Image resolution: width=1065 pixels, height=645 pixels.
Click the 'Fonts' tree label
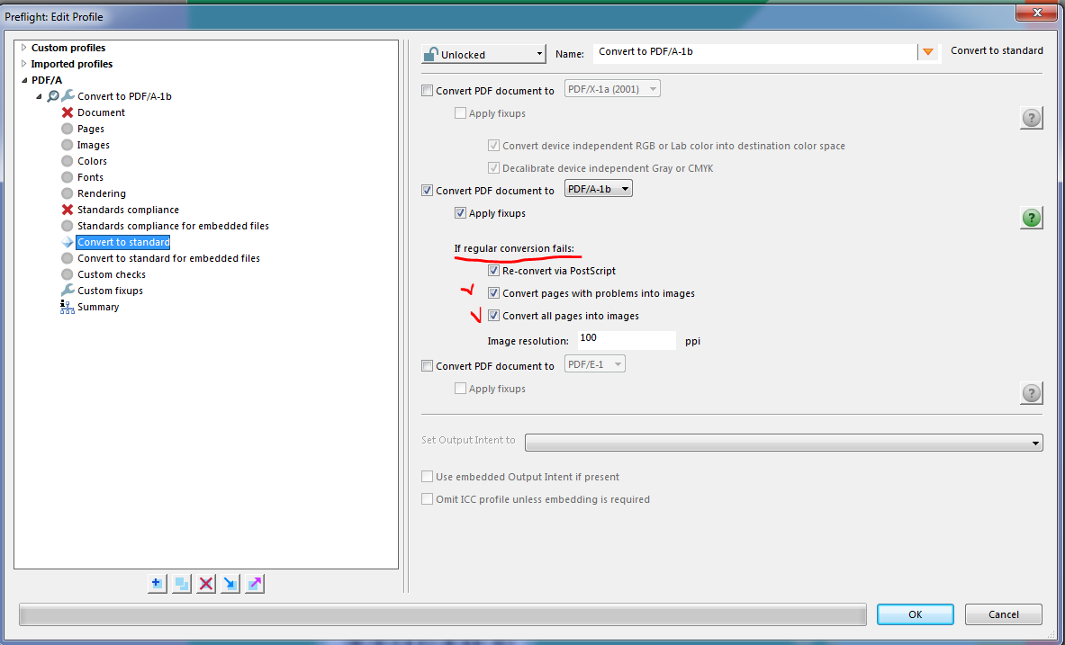point(90,177)
